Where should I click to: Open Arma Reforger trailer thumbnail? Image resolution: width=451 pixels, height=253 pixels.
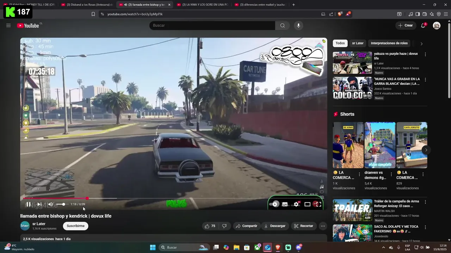[x=352, y=210]
